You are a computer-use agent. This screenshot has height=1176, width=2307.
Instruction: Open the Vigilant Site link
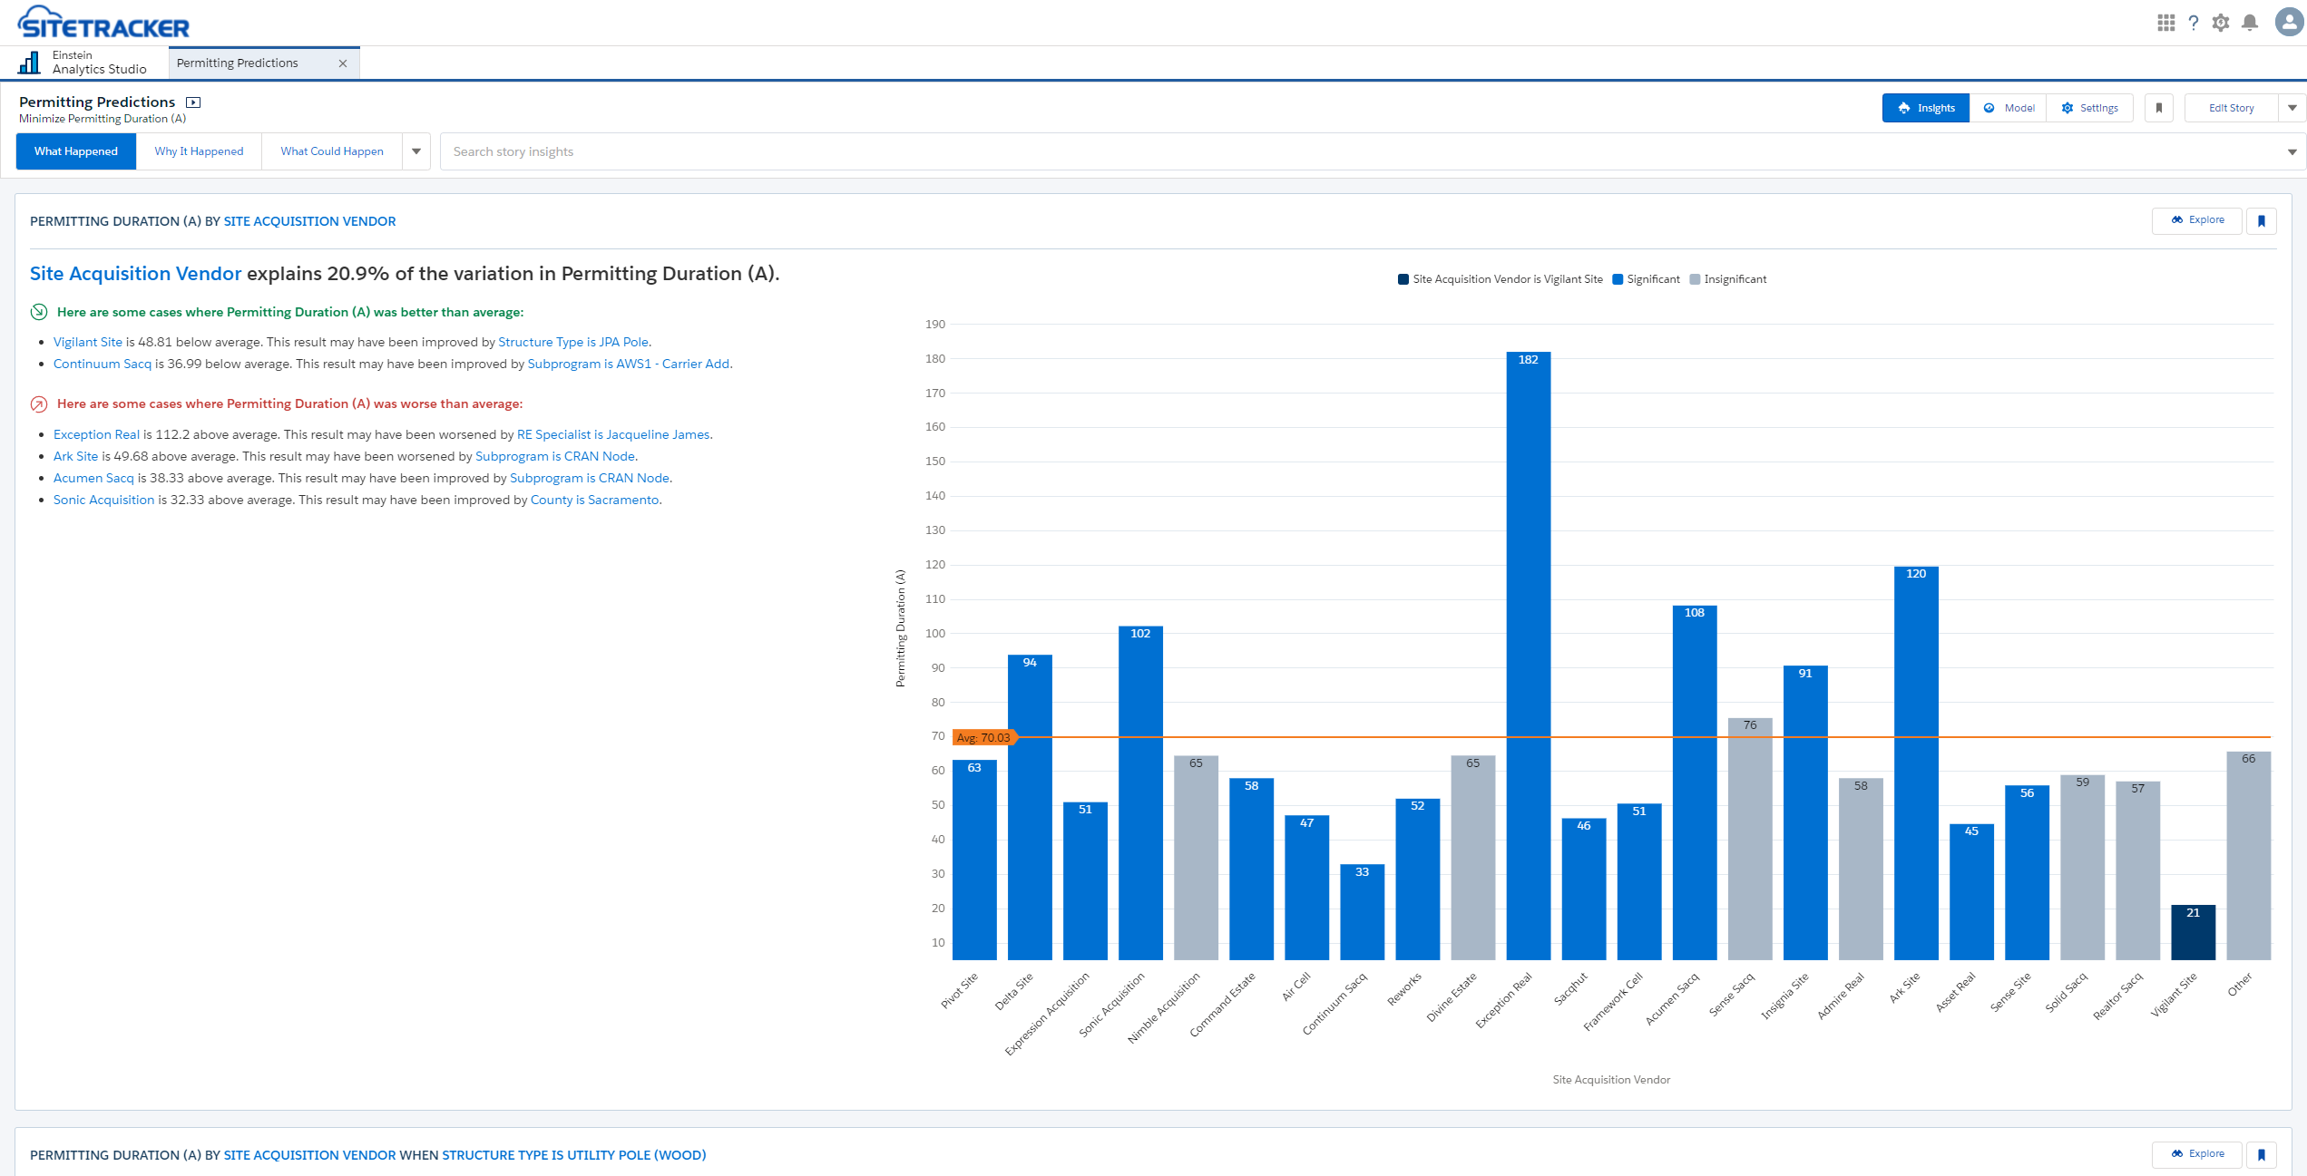click(x=88, y=342)
